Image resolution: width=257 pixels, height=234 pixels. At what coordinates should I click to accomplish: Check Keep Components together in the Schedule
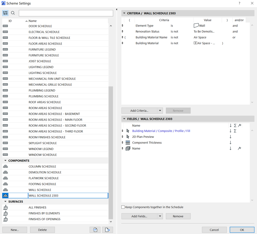(123, 207)
